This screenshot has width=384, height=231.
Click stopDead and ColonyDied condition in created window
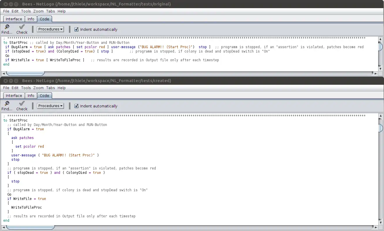[x=56, y=173]
